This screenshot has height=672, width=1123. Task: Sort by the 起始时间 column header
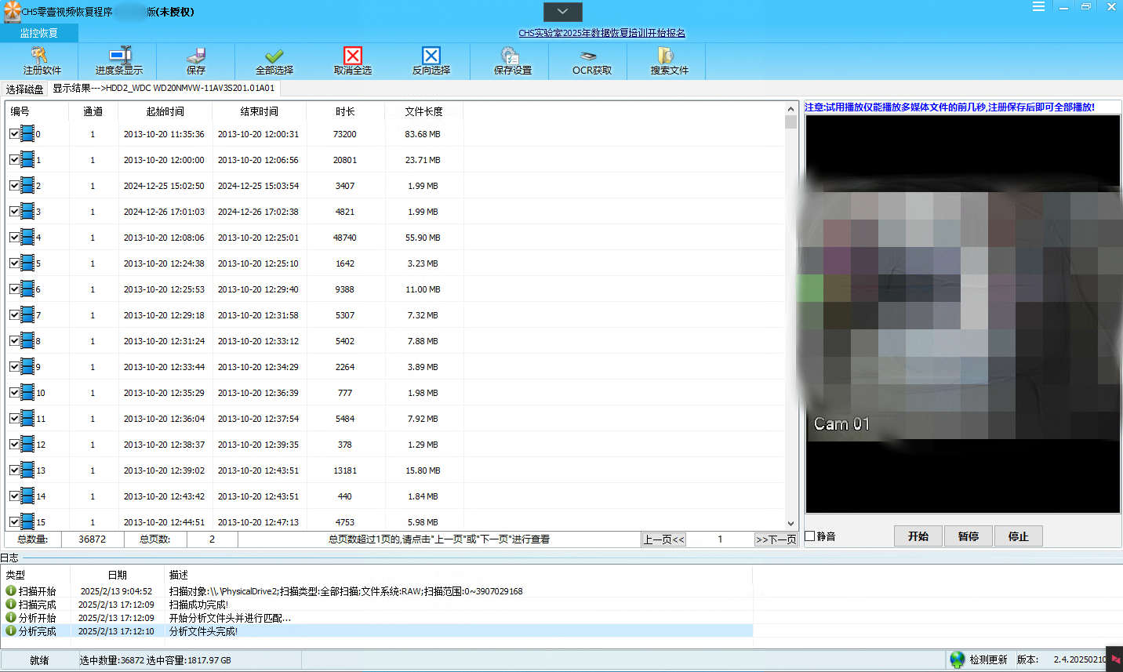click(x=165, y=111)
